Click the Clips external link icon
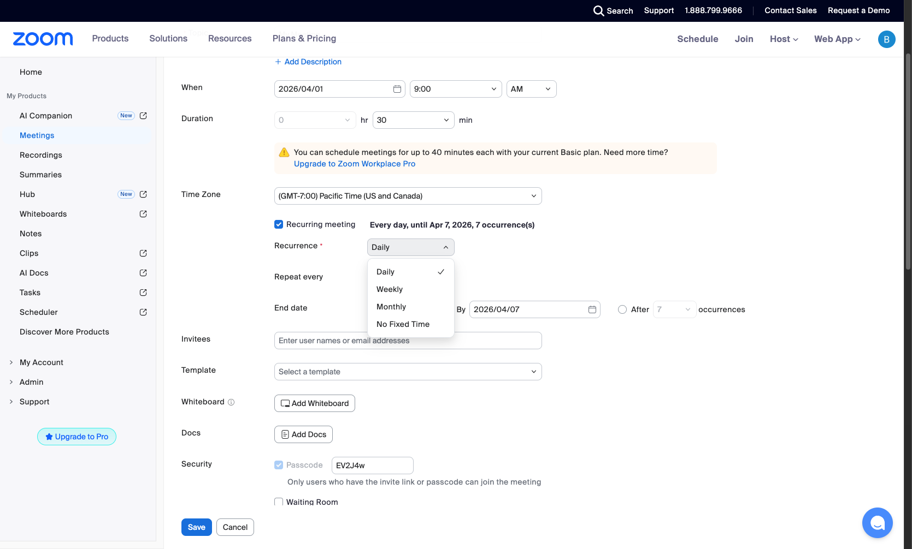Viewport: 912px width, 549px height. pos(143,253)
